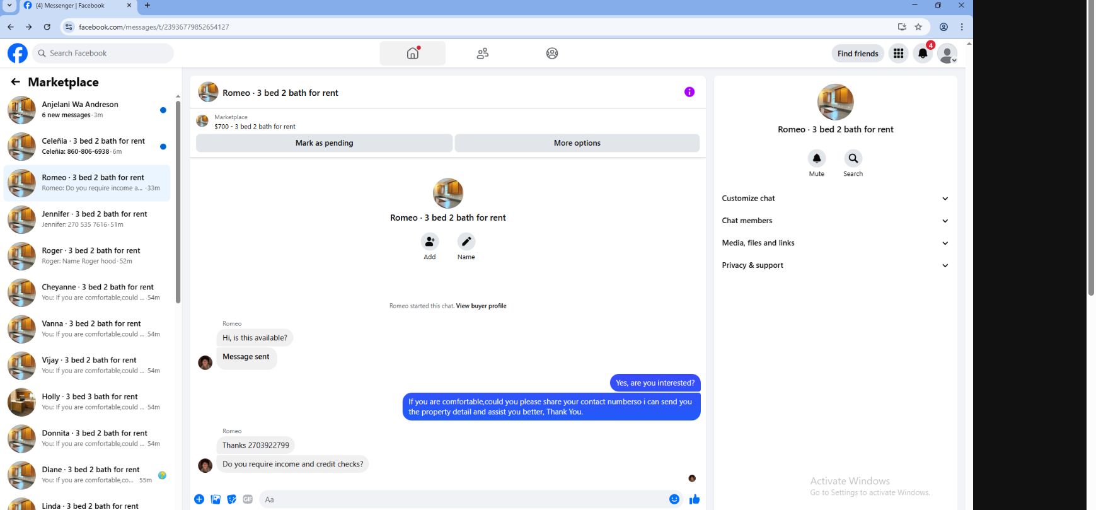Open Anjelani Wa Andreson conversation
Image resolution: width=1096 pixels, height=510 pixels.
click(87, 110)
